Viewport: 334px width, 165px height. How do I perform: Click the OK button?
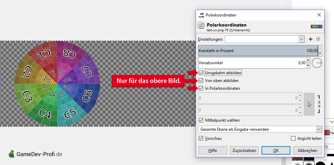[276, 151]
